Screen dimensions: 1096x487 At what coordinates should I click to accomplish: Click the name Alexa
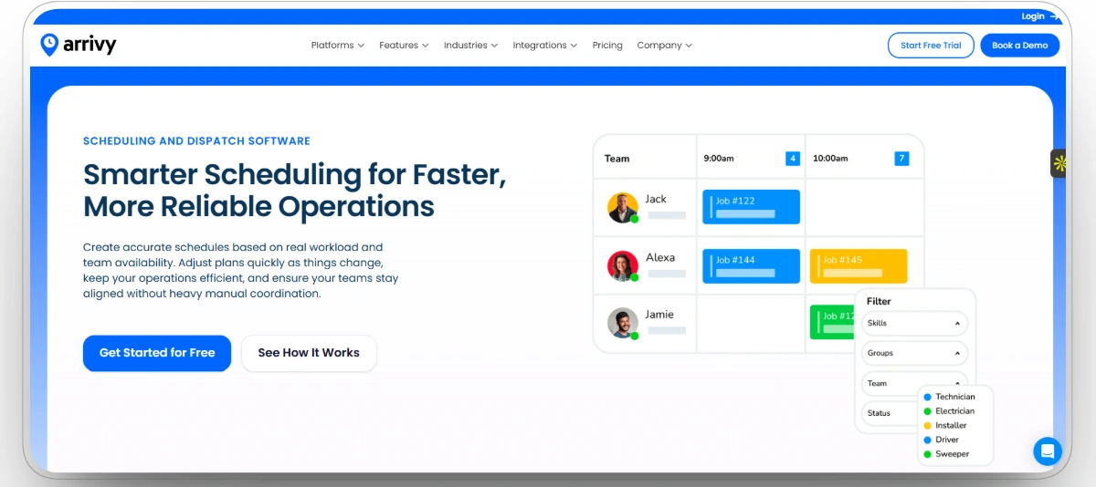[x=660, y=257]
